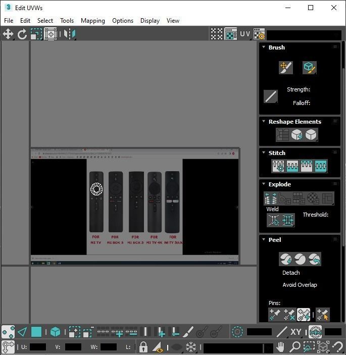Image resolution: width=346 pixels, height=355 pixels.
Task: Click the remote controls texture image in viewport
Action: 134,206
